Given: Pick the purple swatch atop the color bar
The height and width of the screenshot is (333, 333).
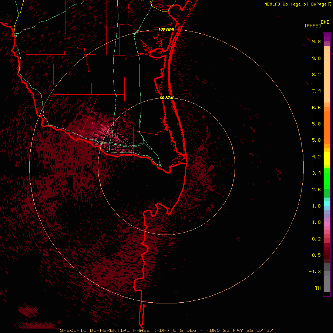Looking at the screenshot, I should pyautogui.click(x=327, y=37).
